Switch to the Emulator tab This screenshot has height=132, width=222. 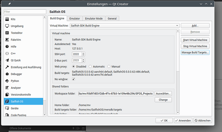(75, 19)
